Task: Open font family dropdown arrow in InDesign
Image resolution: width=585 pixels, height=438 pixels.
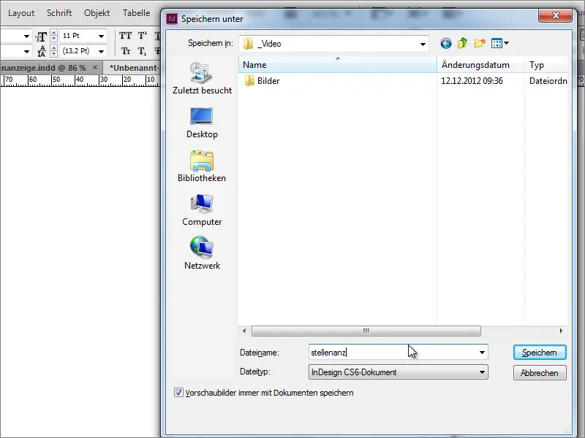Action: [x=26, y=36]
